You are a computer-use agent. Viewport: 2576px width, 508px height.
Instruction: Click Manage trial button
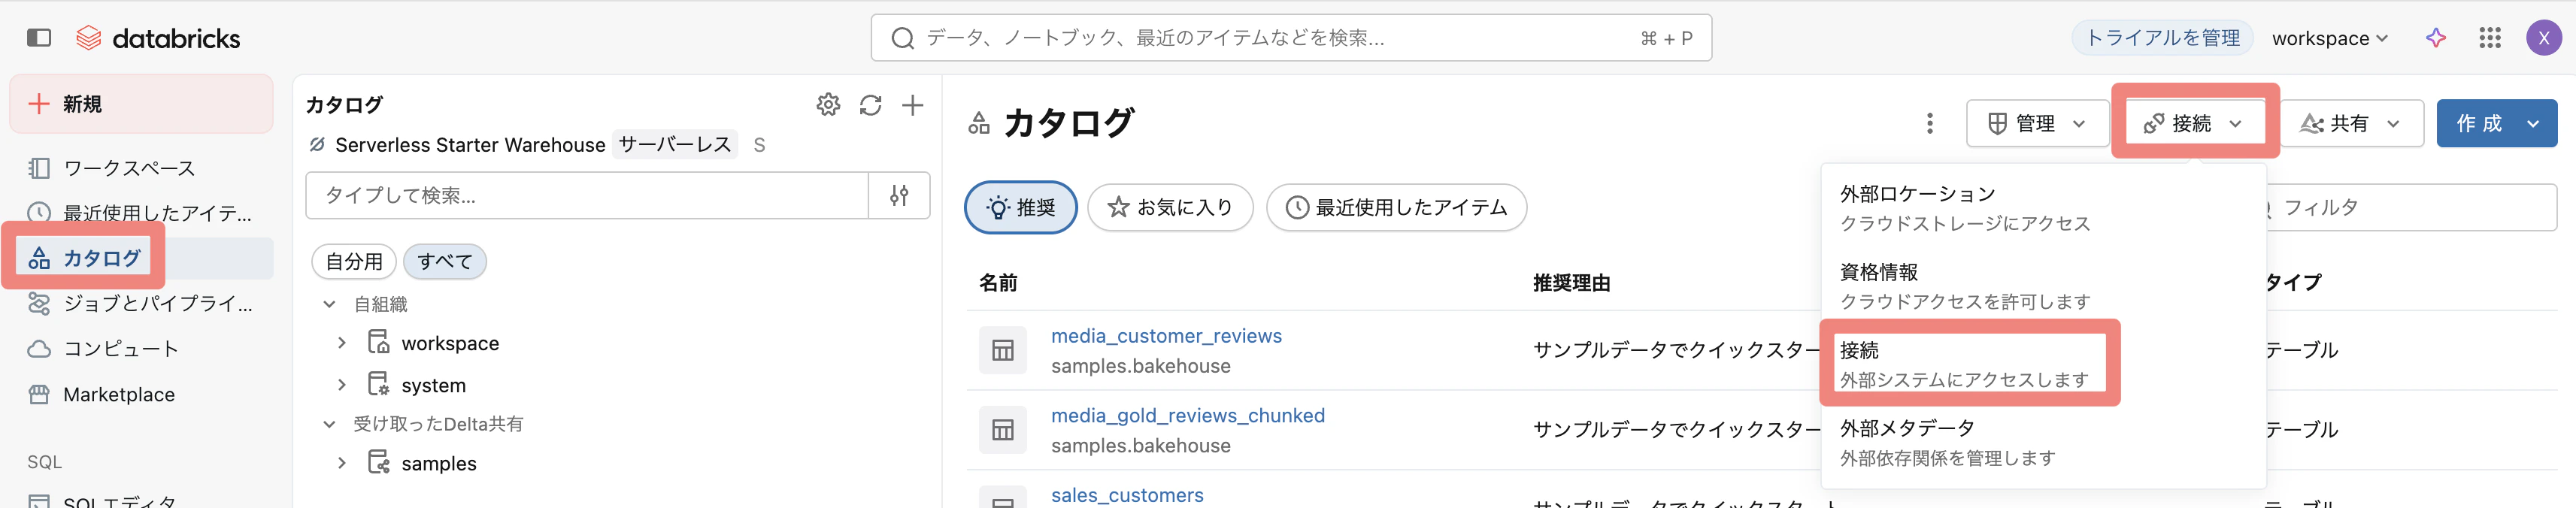(x=2162, y=38)
